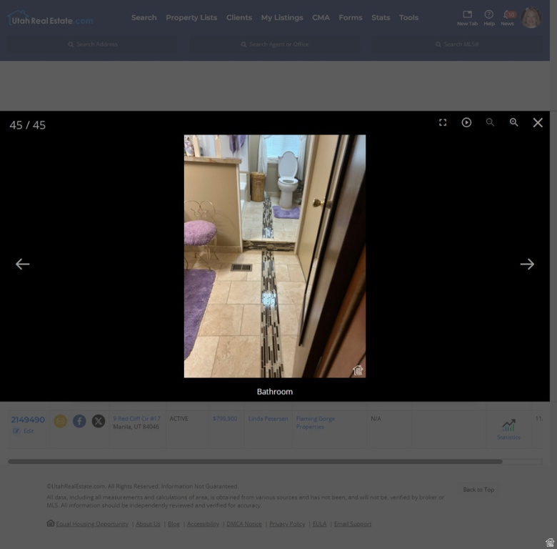Open the Property Lists menu
This screenshot has width=557, height=549.
[191, 17]
